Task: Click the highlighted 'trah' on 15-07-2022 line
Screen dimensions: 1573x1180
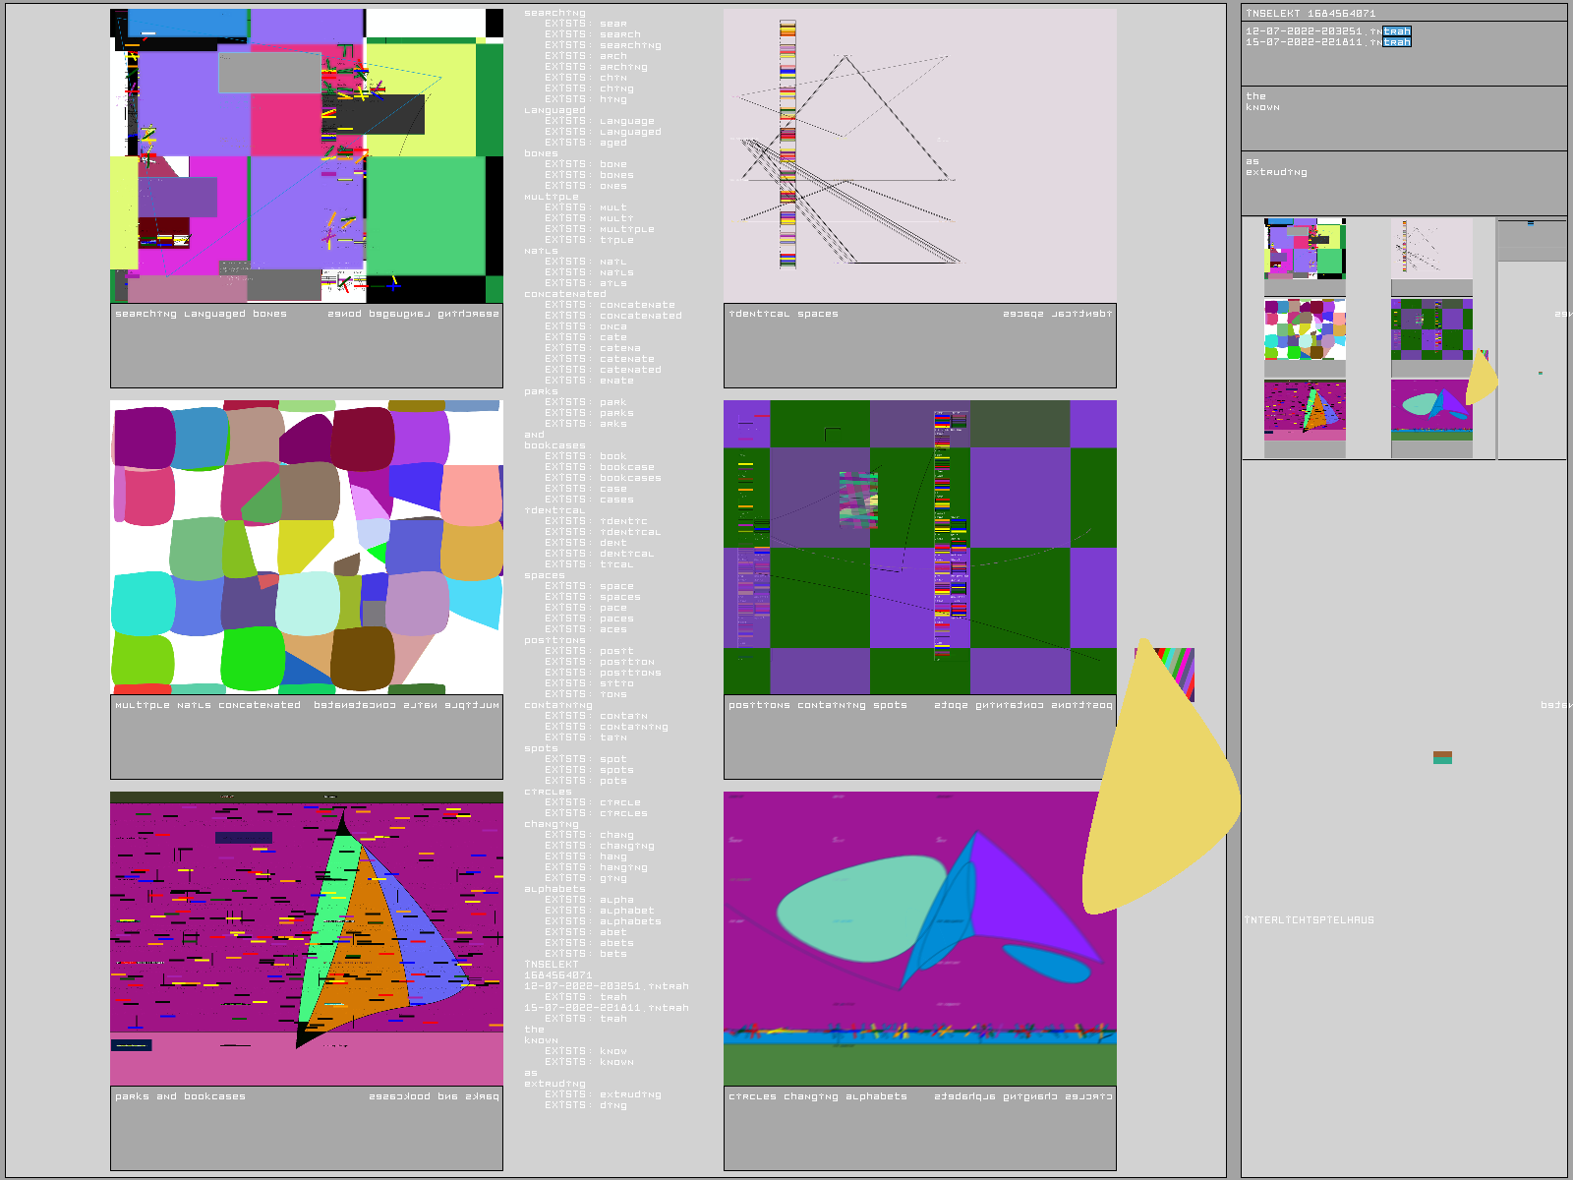Action: (x=1396, y=42)
